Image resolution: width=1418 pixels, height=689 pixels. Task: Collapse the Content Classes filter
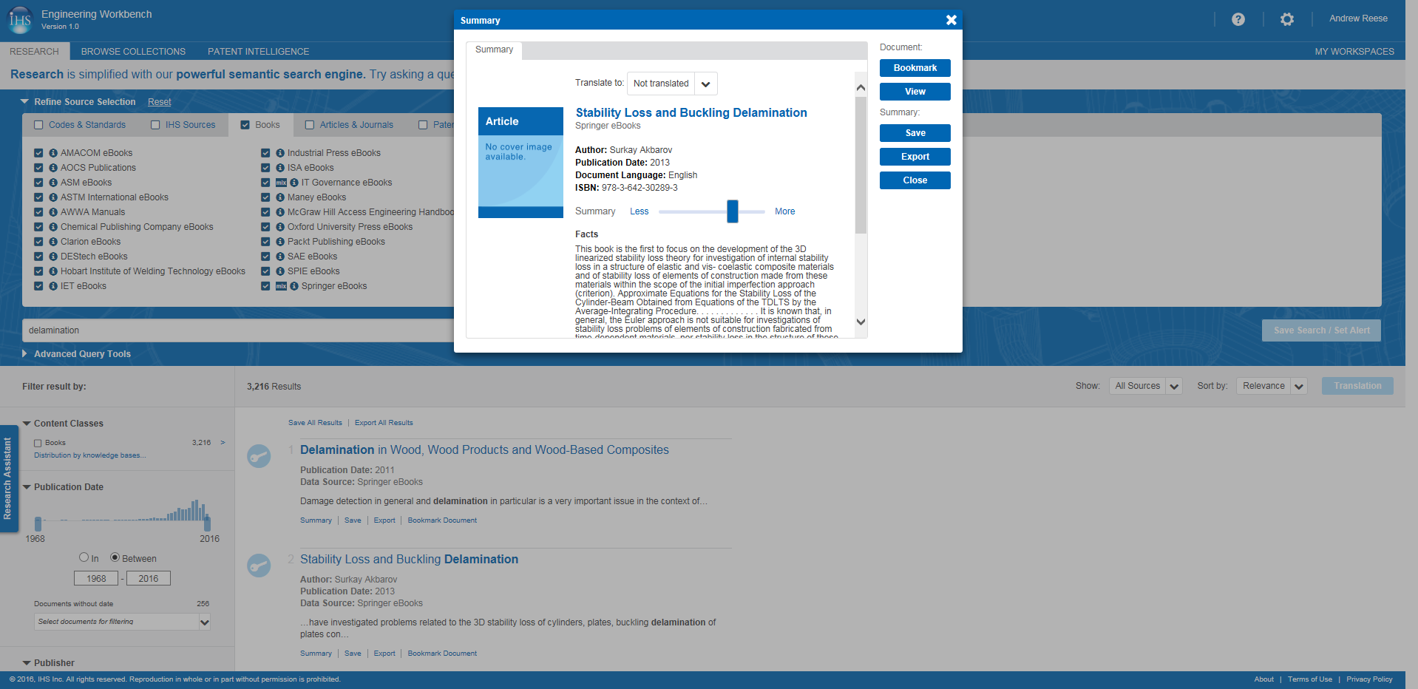click(x=27, y=424)
